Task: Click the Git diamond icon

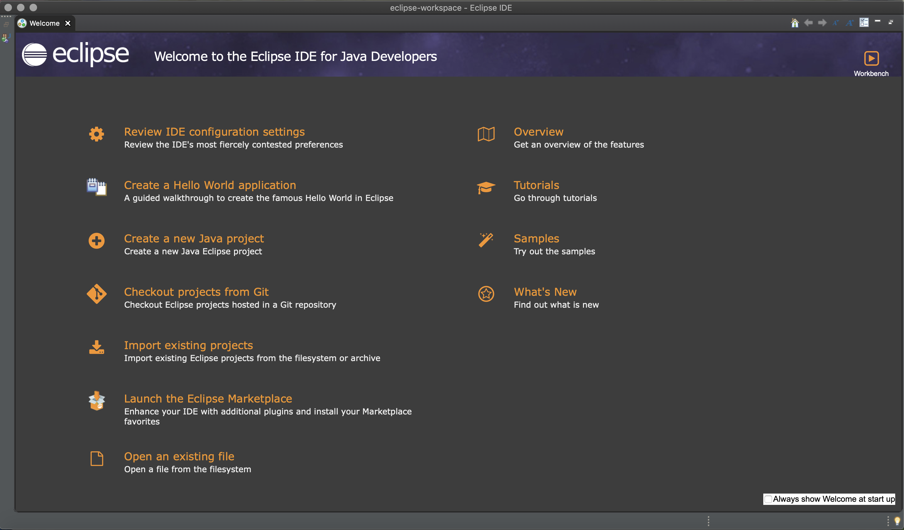Action: (x=96, y=294)
